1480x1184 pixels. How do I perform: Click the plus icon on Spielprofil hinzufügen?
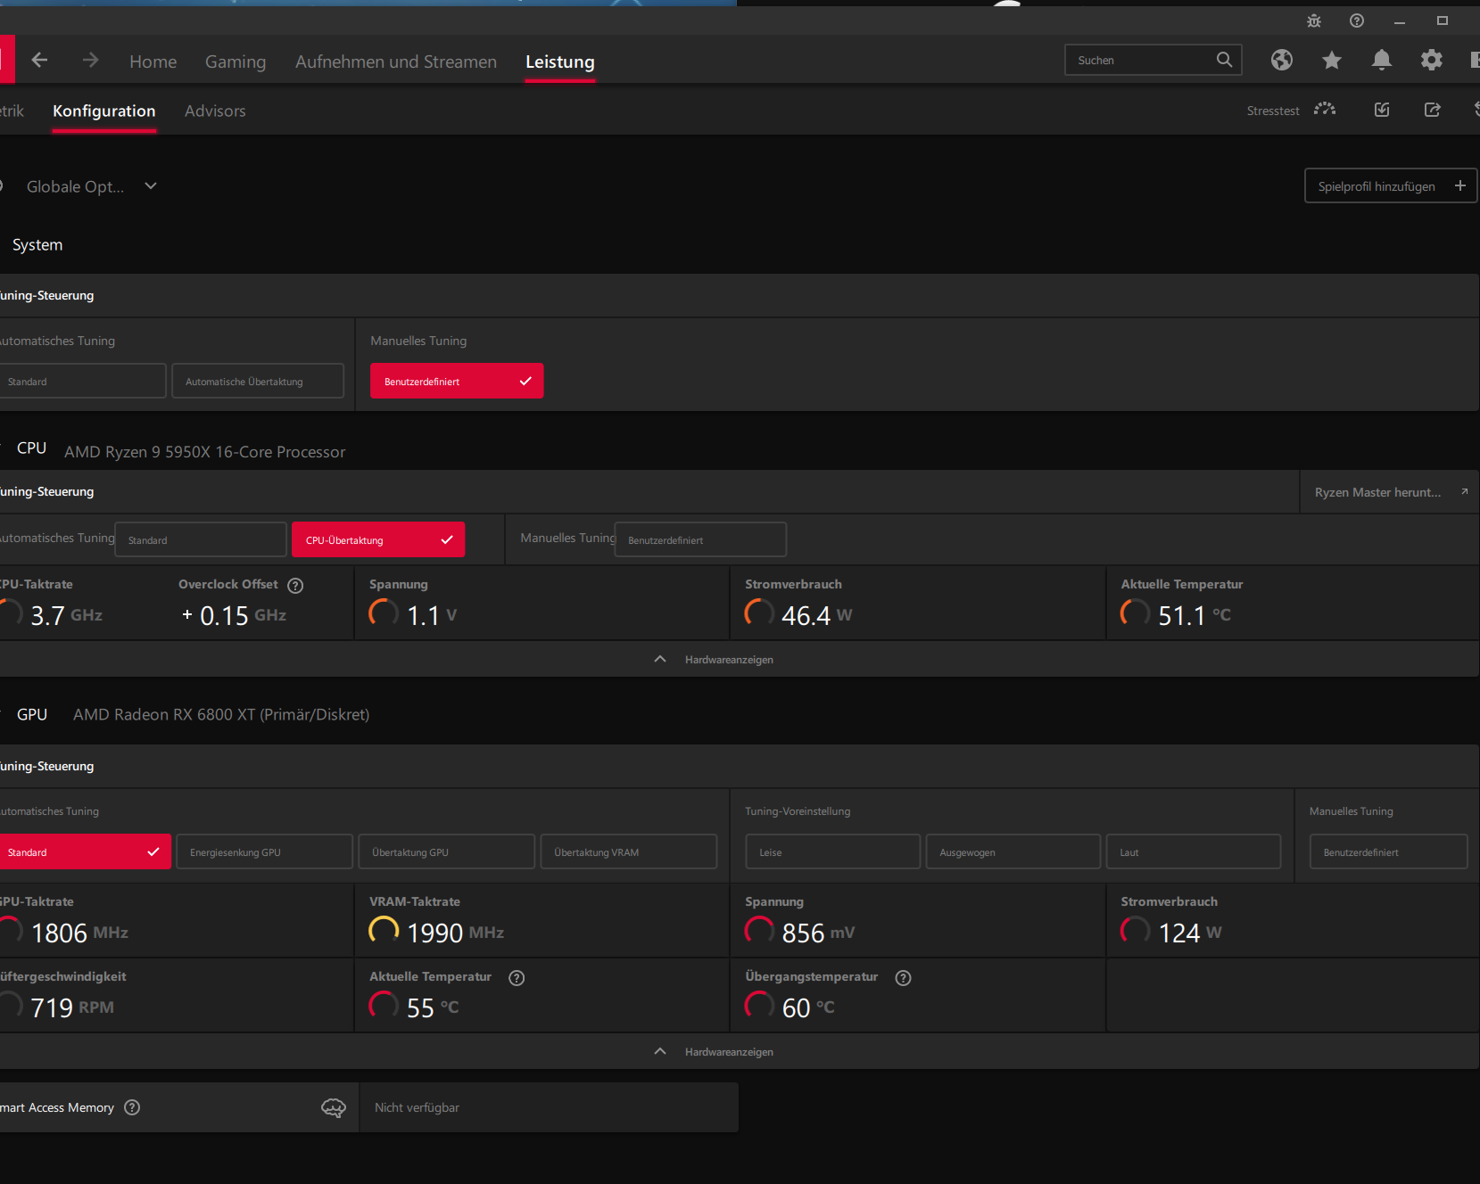click(1460, 185)
